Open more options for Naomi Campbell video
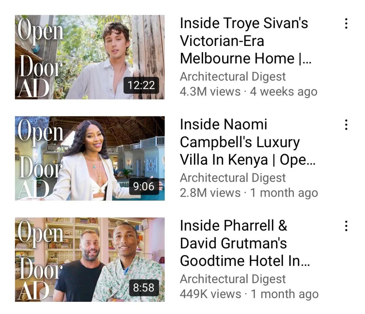The height and width of the screenshot is (314, 365). [x=346, y=125]
